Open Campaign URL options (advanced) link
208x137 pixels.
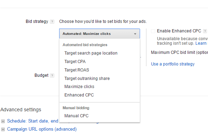pyautogui.click(x=42, y=129)
